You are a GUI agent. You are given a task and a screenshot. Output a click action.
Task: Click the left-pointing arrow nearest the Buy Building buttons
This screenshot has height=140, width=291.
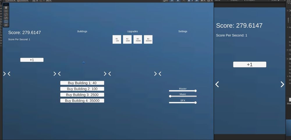[x=59, y=74]
